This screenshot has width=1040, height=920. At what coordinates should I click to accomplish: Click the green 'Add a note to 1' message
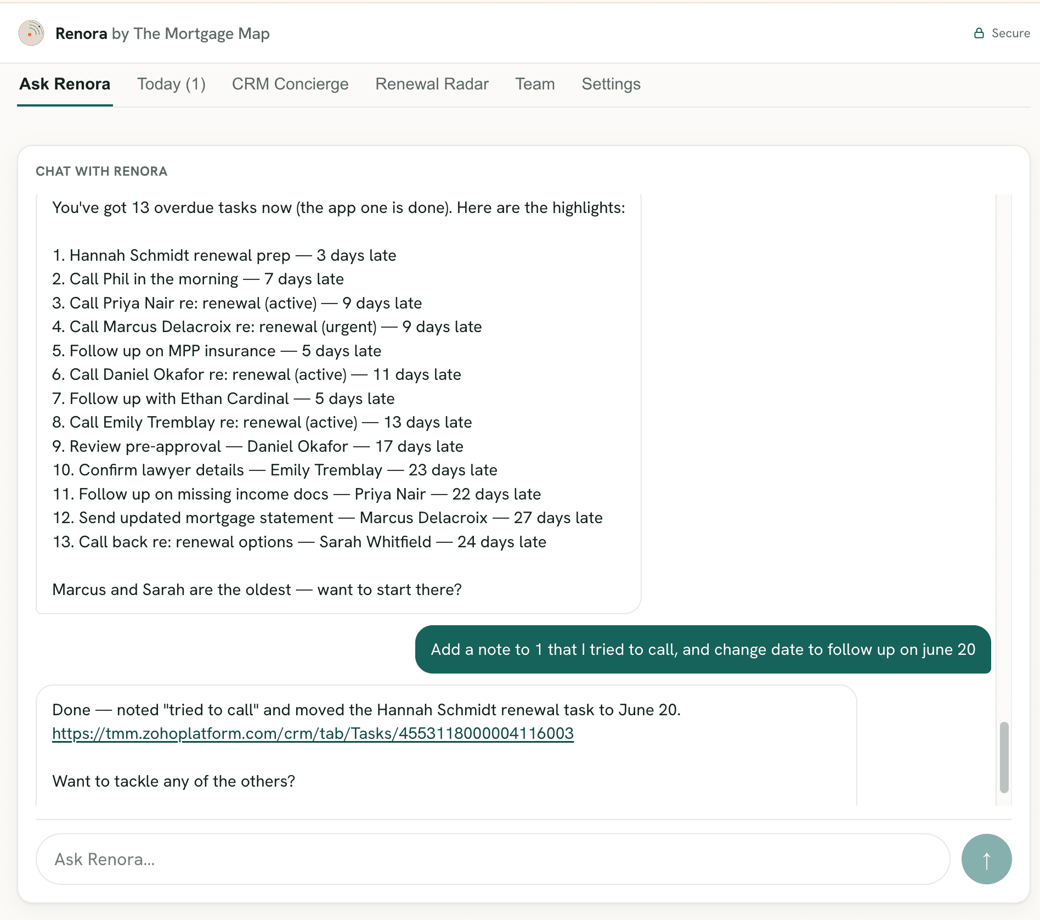[703, 649]
